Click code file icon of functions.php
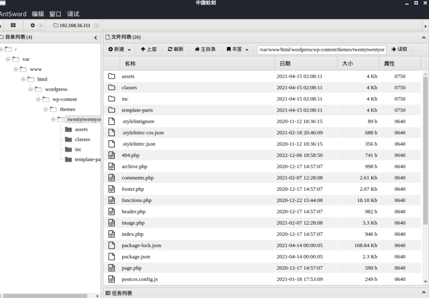This screenshot has width=429, height=298. tap(112, 200)
